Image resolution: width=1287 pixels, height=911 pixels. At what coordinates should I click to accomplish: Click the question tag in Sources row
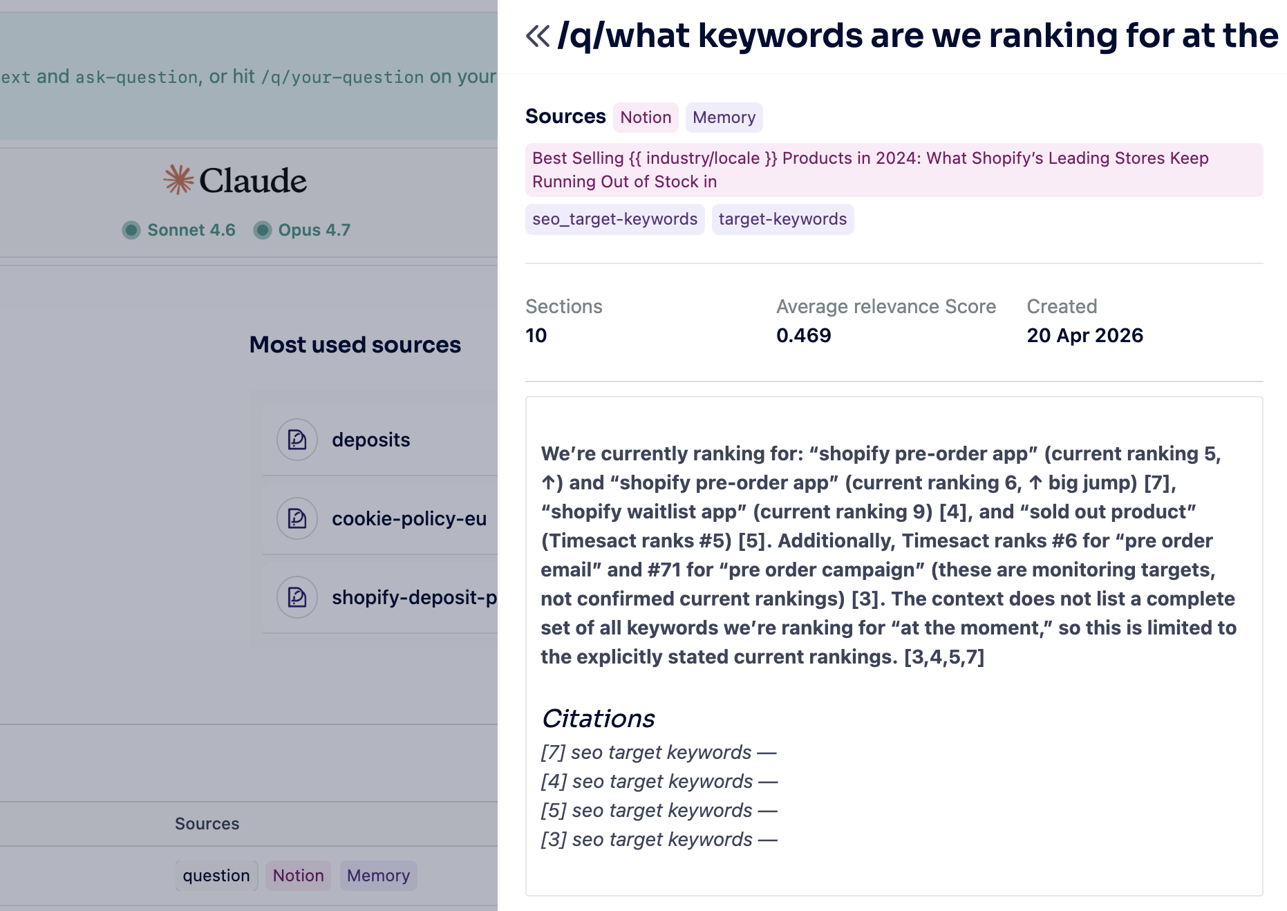tap(216, 876)
